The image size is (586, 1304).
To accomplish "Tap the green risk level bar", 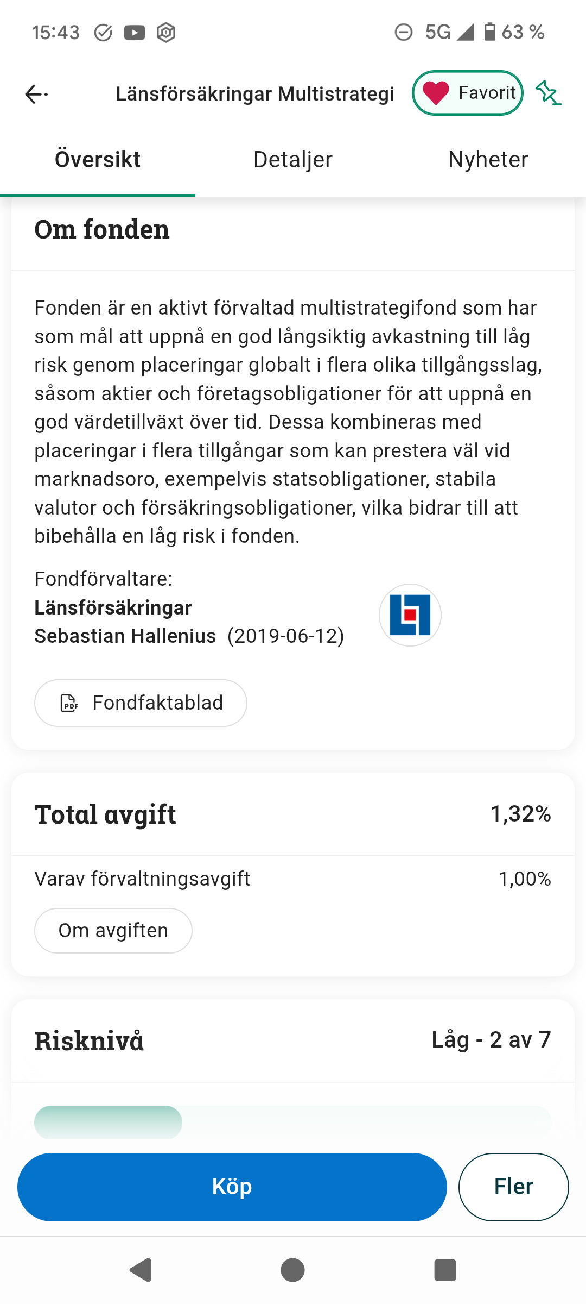I will coord(109,1121).
